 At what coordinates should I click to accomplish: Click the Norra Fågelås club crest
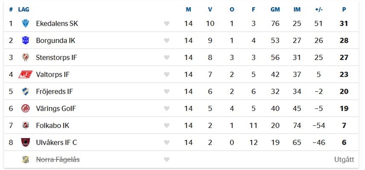pyautogui.click(x=26, y=159)
